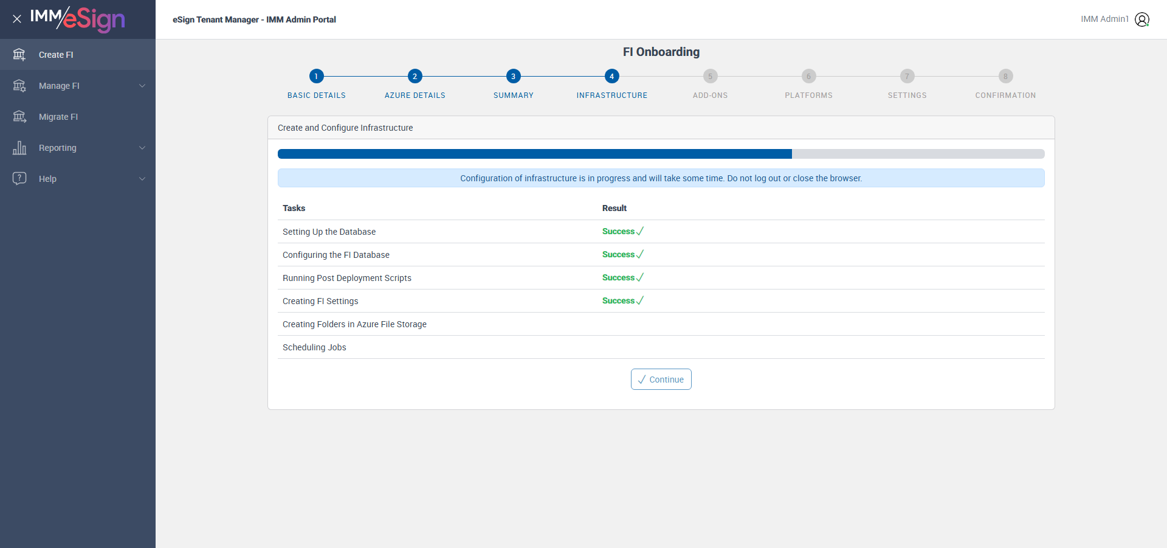This screenshot has height=548, width=1167.
Task: Click step 5 circle for Add-Ons
Action: pos(710,76)
